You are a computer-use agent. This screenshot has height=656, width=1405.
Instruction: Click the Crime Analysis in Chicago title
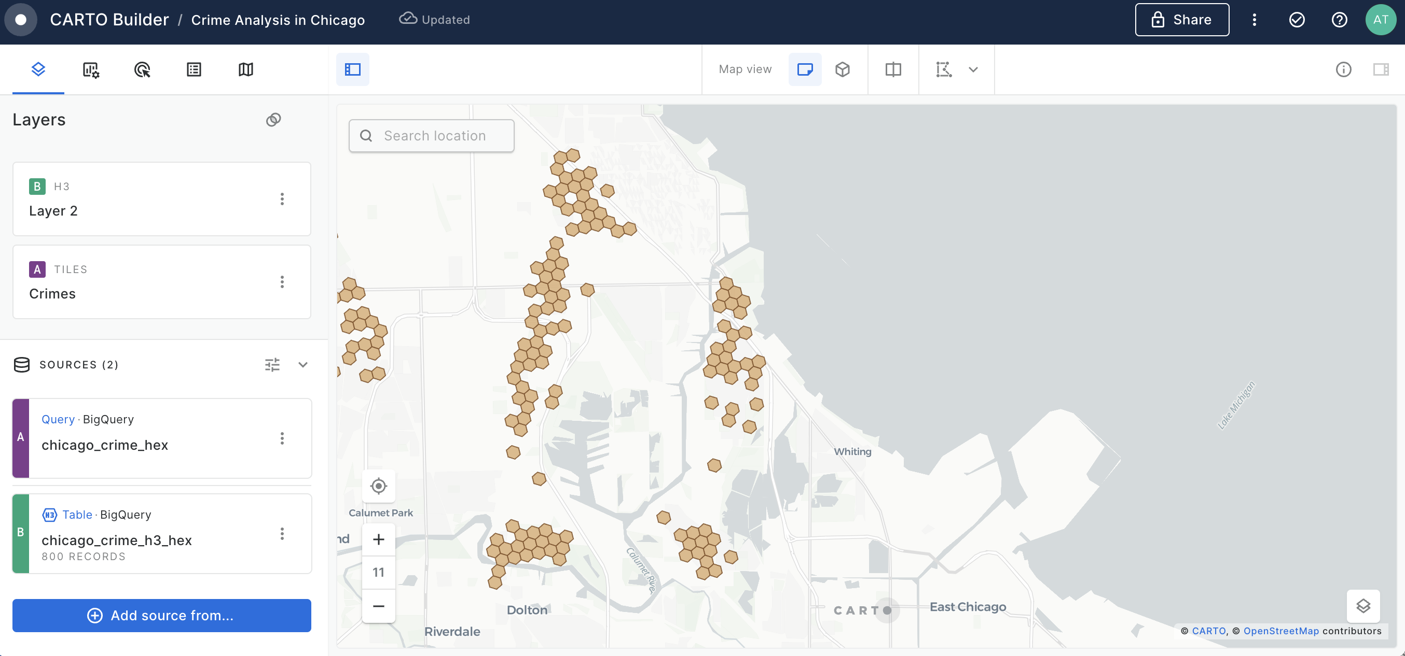[278, 20]
